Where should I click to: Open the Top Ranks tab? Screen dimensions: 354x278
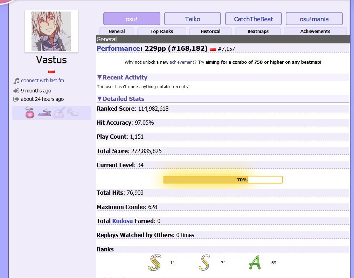(162, 32)
